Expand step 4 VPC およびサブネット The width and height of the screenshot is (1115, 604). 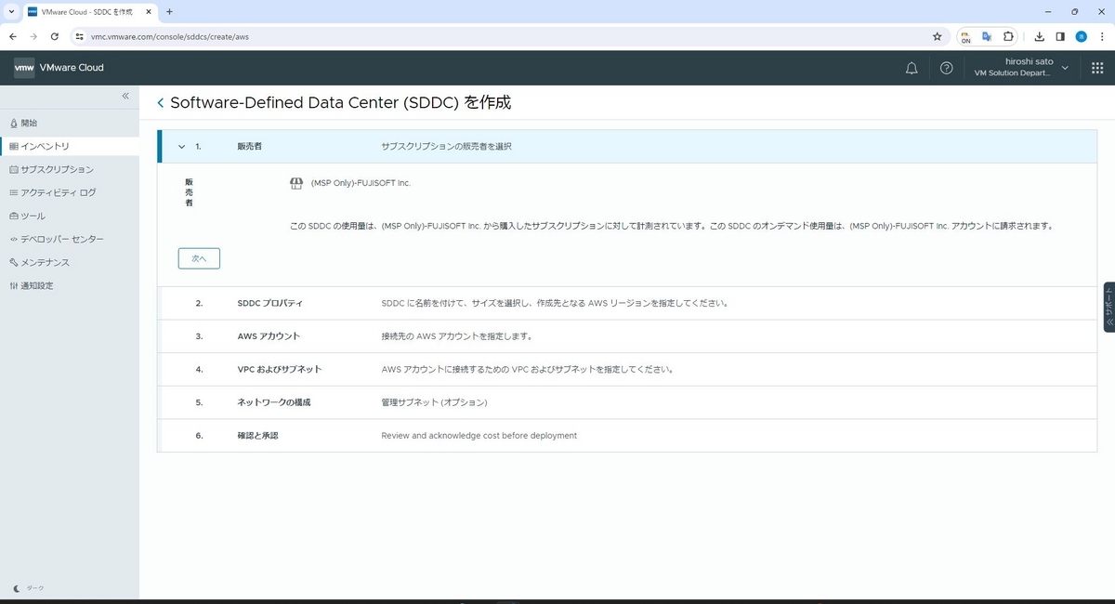click(627, 369)
